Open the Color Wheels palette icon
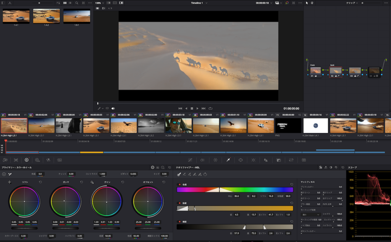391x242 pixels. [x=26, y=160]
